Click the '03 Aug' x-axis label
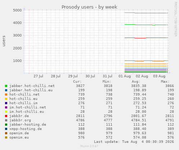This screenshot has height=150, width=179. (159, 76)
